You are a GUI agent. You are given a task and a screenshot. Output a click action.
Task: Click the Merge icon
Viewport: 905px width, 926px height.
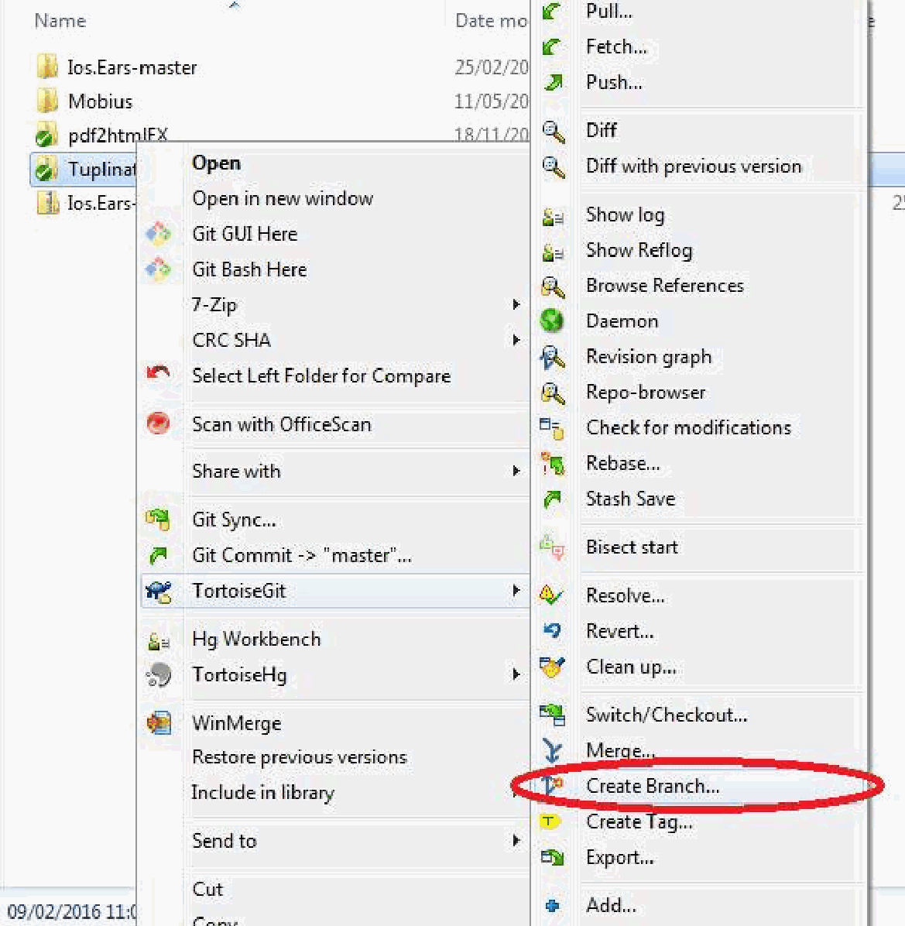[x=553, y=750]
